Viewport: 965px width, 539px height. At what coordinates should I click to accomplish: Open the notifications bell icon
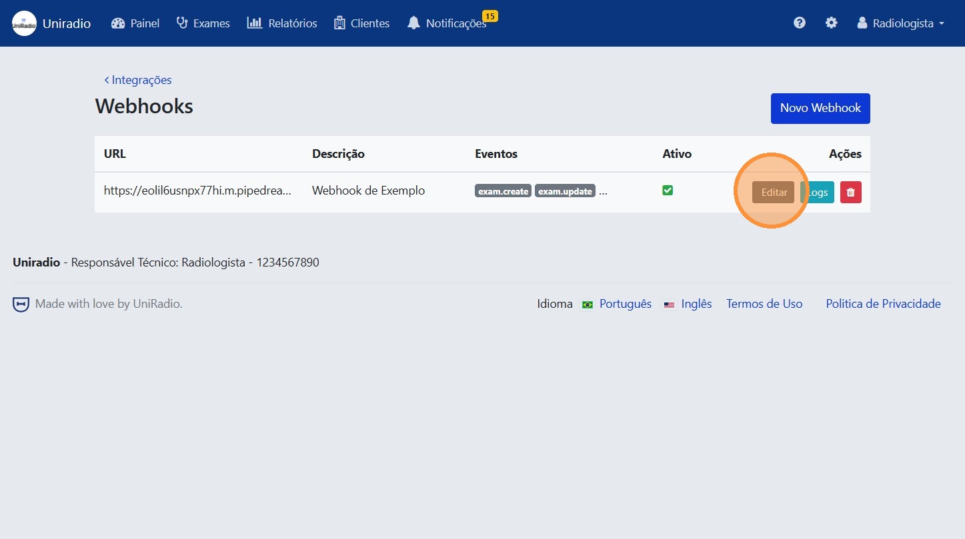click(413, 23)
